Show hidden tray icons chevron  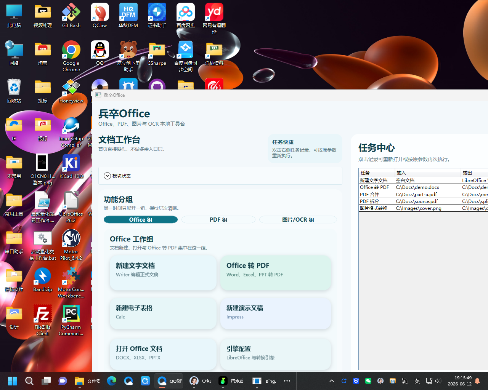332,381
